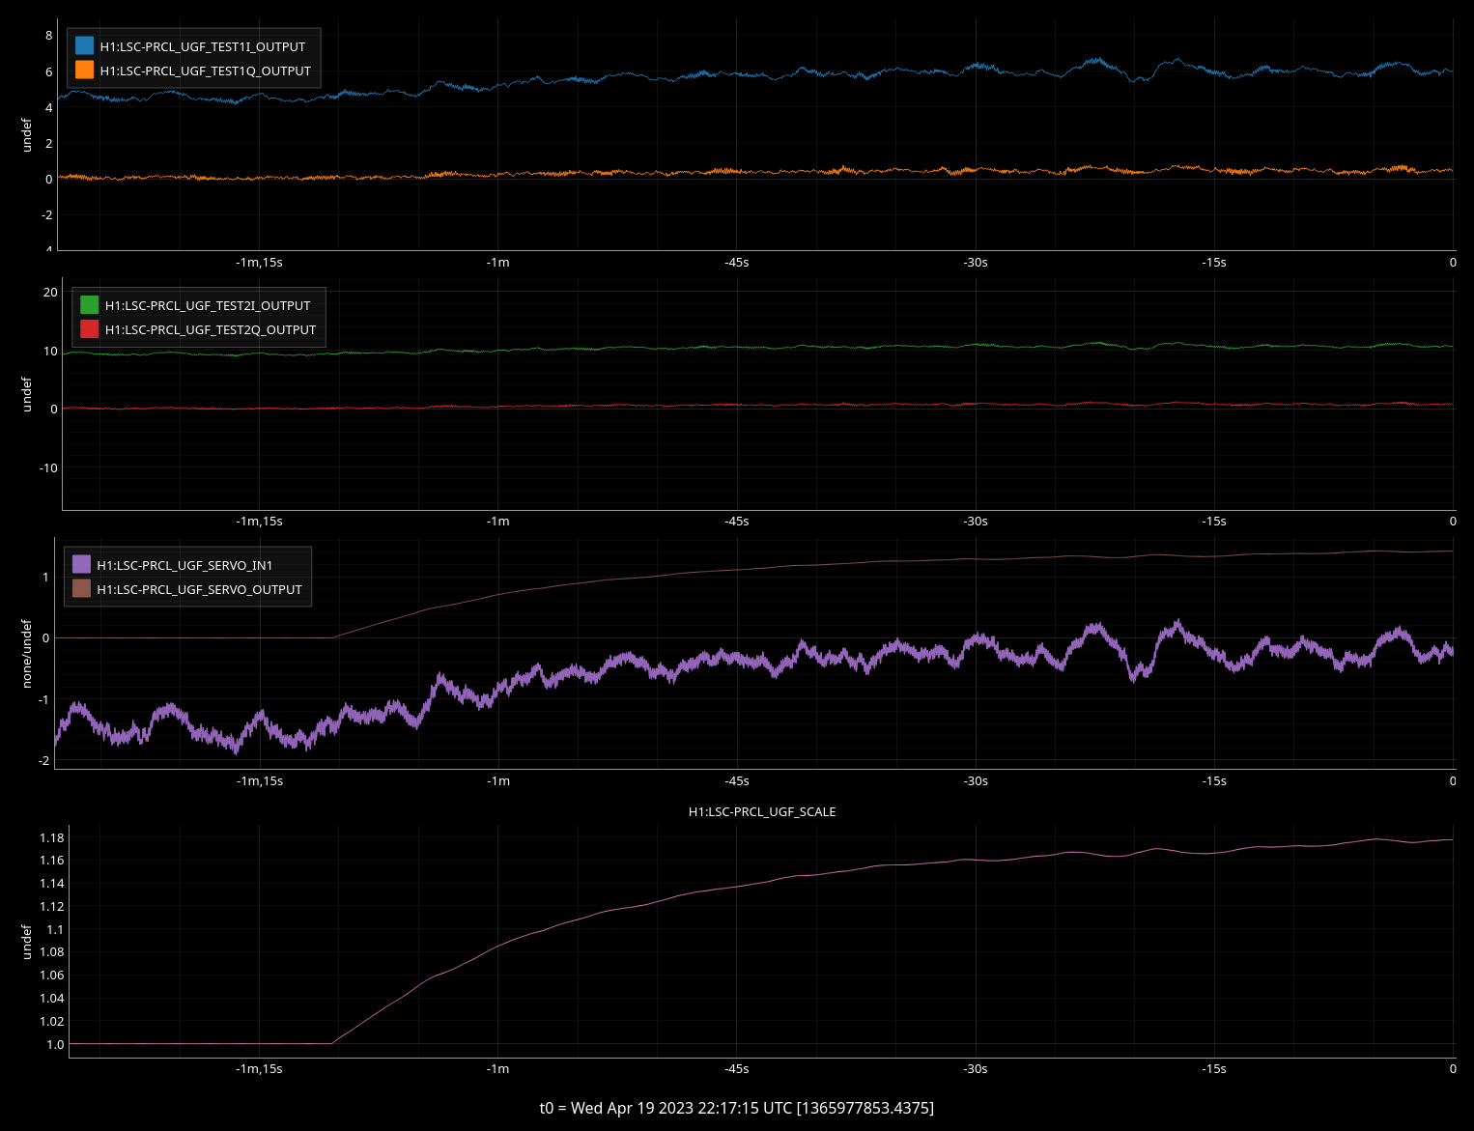1474x1131 pixels.
Task: Click the -10 y-axis tick label
Action: (48, 467)
